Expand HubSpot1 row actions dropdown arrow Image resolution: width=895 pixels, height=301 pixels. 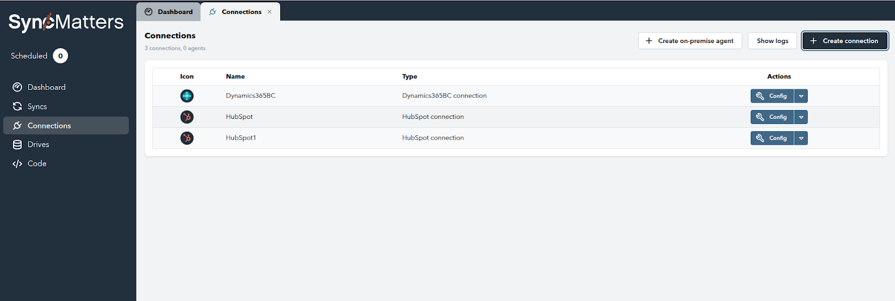pyautogui.click(x=801, y=138)
